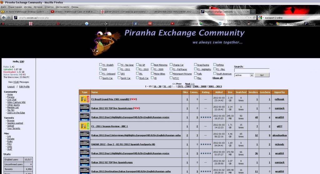
Task: Switch to L.A. Noire Walkthrough Strategy Guide tab
Action: point(25,12)
